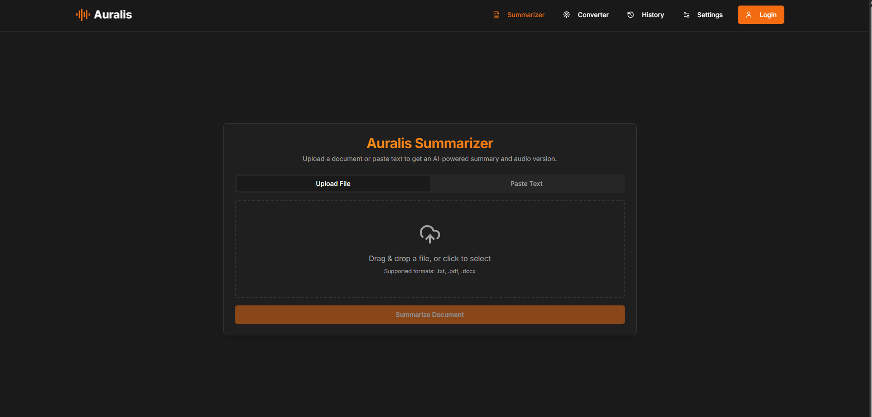The height and width of the screenshot is (417, 872).
Task: Open the Converter page
Action: 593,15
